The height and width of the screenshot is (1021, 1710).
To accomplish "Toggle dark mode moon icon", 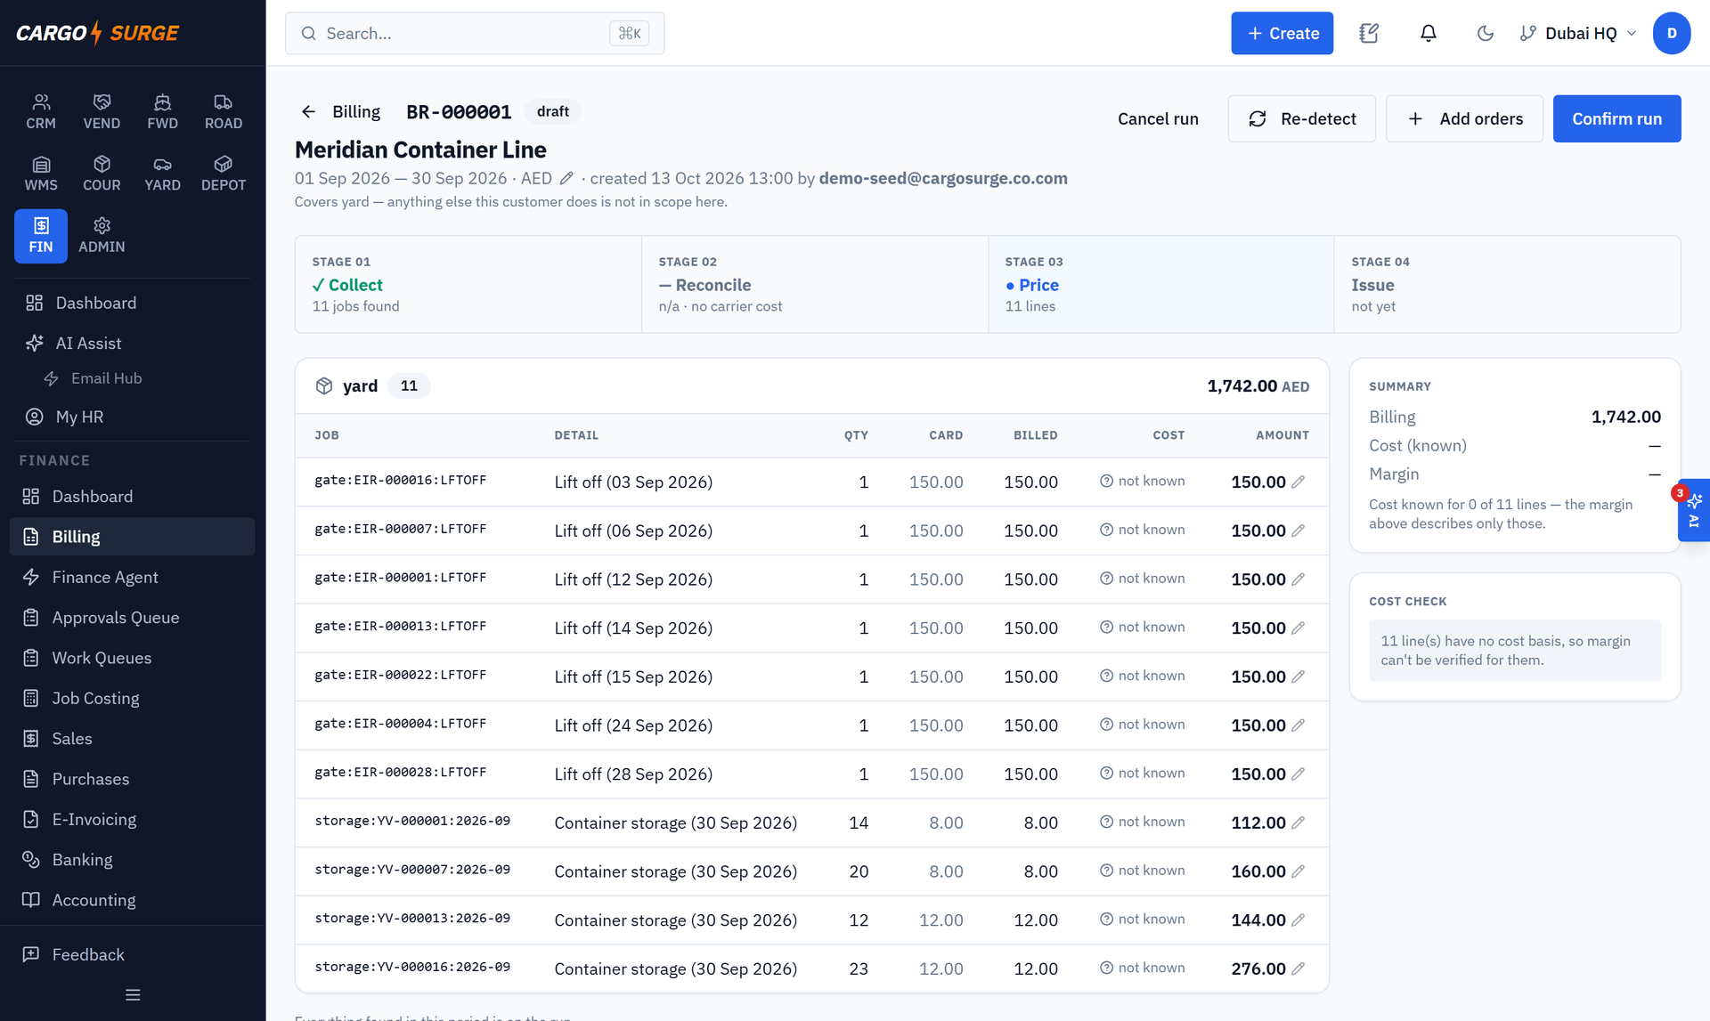I will pos(1485,33).
